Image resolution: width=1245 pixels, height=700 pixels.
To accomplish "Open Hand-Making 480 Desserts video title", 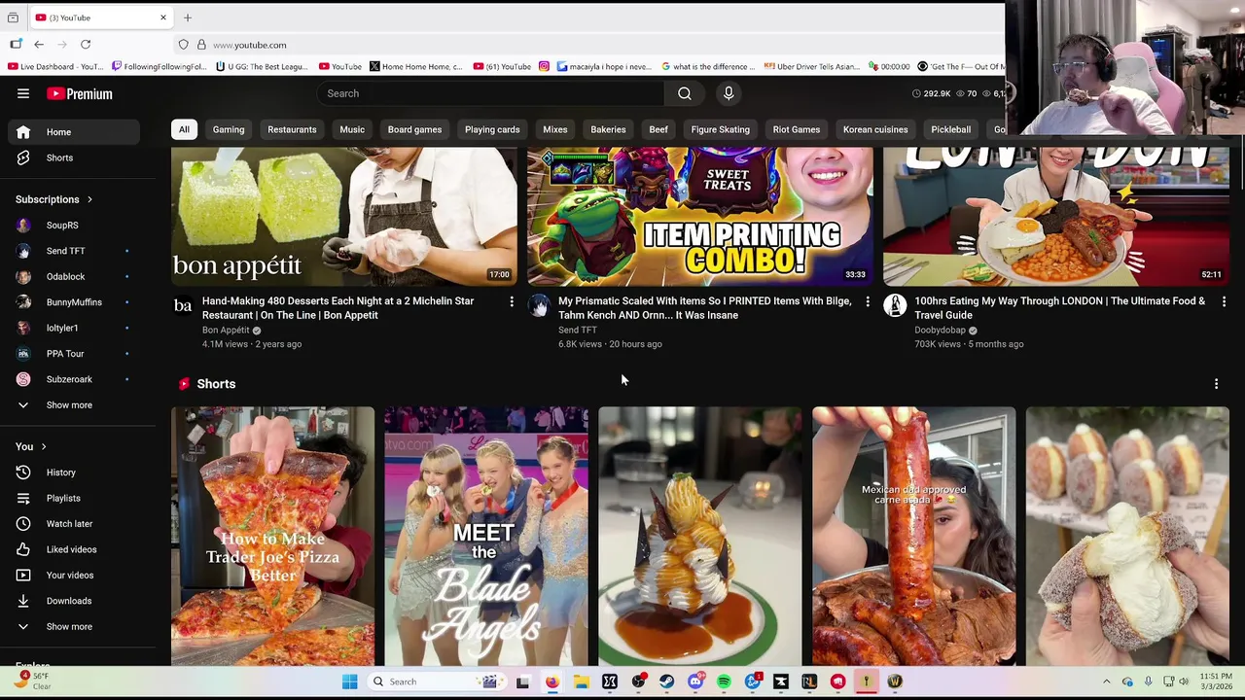I will (338, 308).
